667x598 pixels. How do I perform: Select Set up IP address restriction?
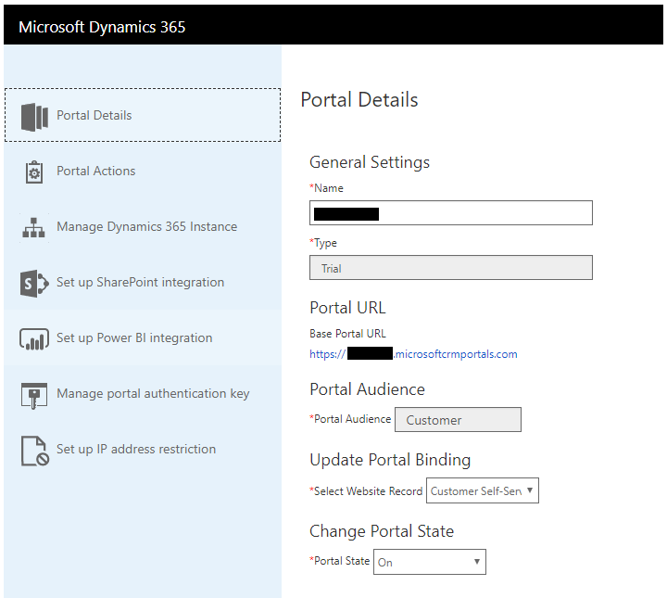pyautogui.click(x=143, y=450)
